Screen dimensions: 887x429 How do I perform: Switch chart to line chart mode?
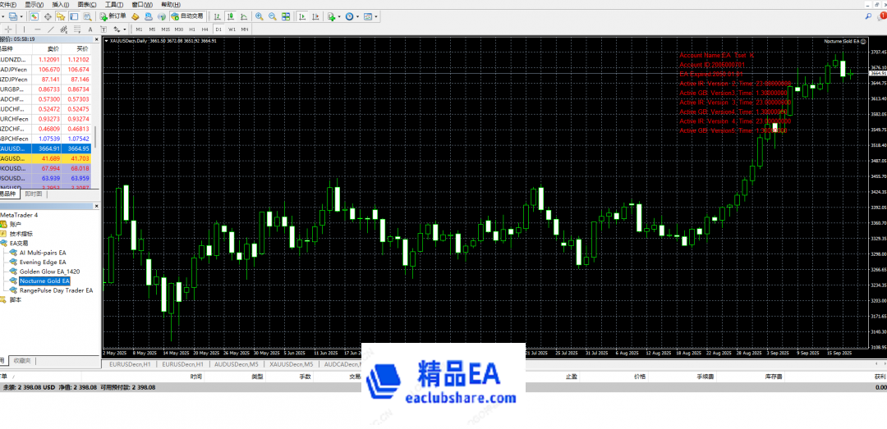coord(244,16)
